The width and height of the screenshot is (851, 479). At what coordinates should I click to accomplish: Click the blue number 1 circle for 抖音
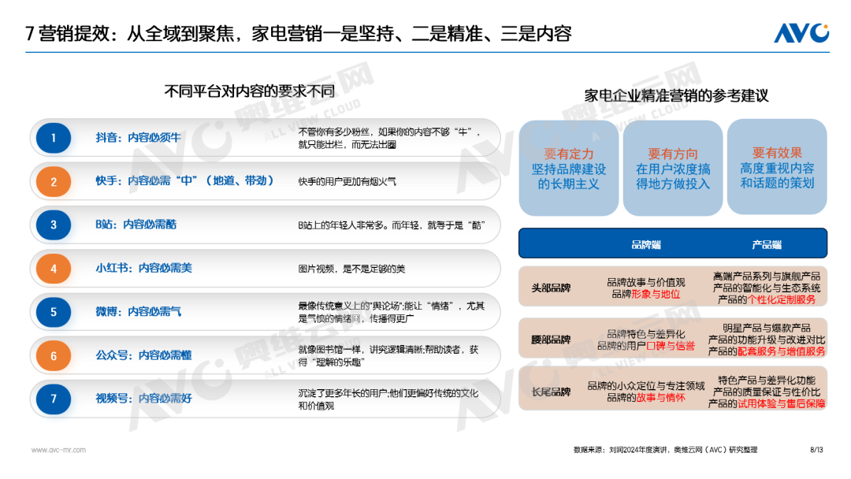tap(54, 138)
